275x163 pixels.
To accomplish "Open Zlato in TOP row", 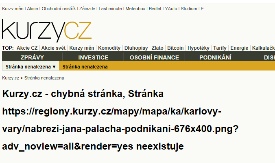I will 157,48.
